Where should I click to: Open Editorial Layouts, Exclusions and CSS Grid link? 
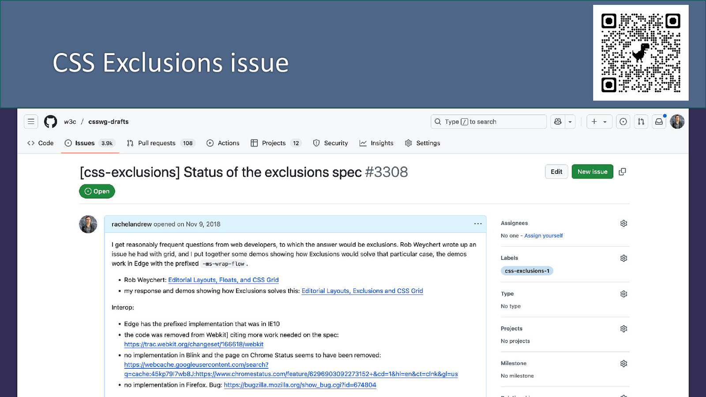tap(362, 291)
